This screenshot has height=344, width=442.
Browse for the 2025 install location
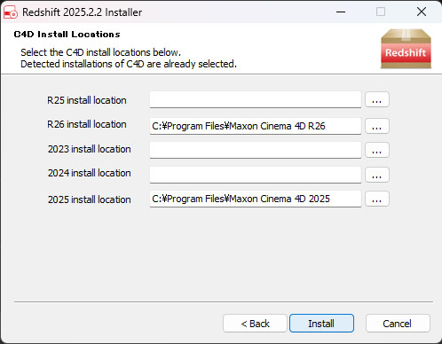(377, 199)
